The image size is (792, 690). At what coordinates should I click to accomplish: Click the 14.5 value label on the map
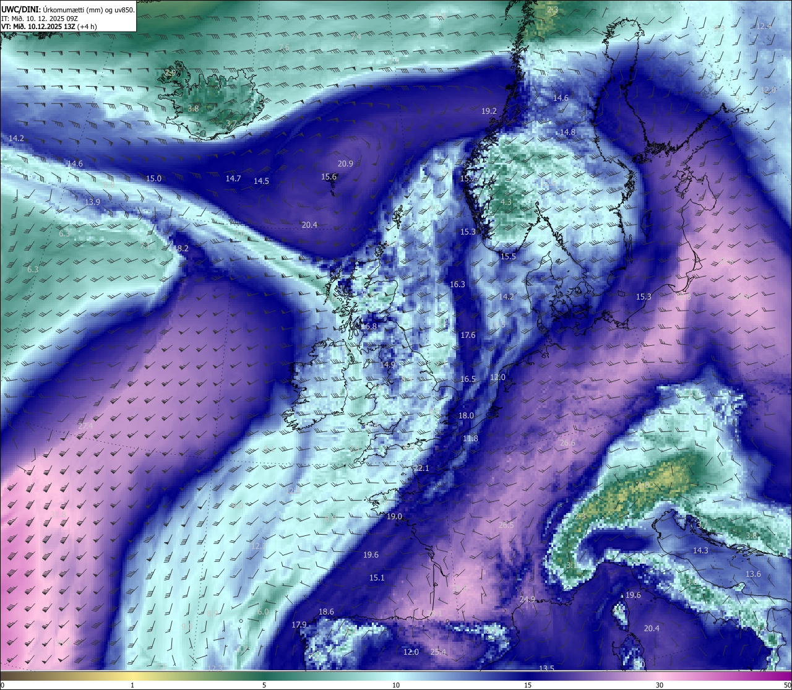261,181
